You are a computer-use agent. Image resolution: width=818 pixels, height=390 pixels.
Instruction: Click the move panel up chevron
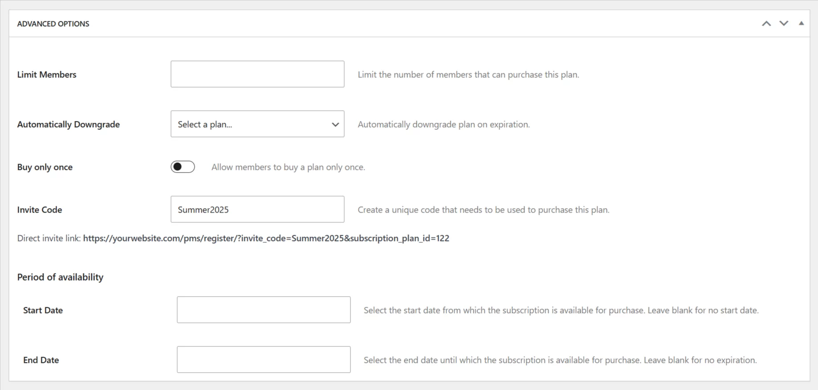coord(766,24)
